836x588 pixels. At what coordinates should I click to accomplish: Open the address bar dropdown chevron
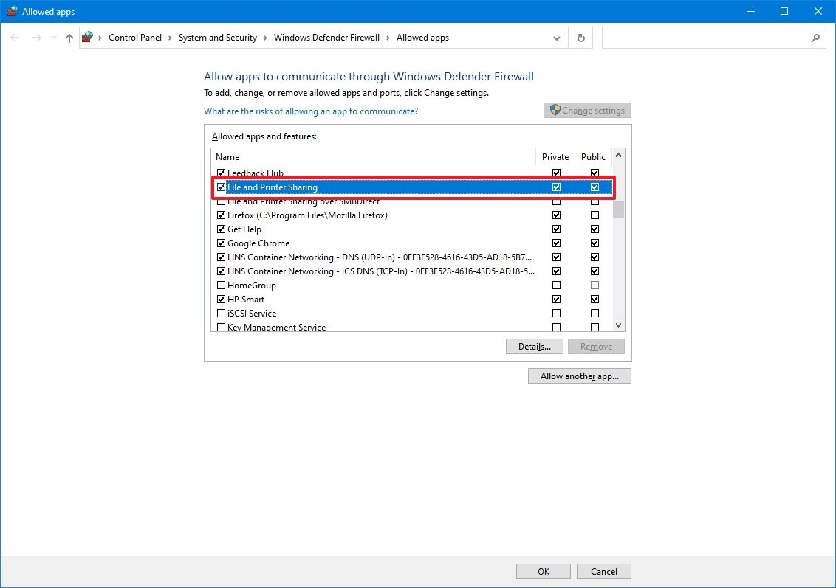(x=556, y=38)
